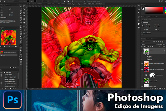Switch to the Ajustes tab

point(156,17)
